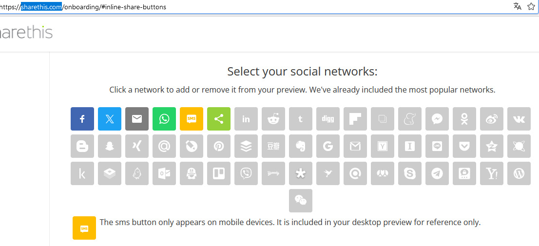Screen dimensions: 539x246
Task: Click the gray Email envelope button
Action: [137, 119]
